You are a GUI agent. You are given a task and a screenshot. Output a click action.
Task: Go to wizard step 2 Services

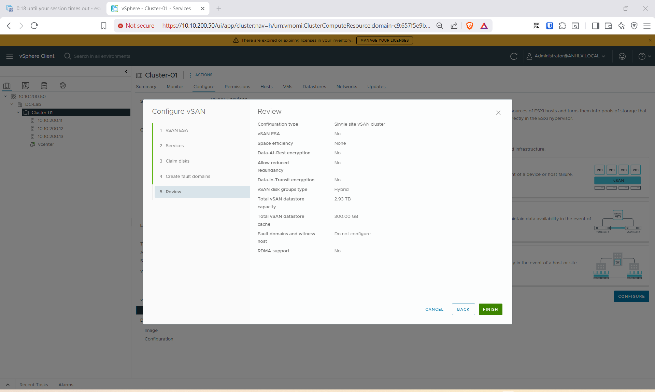tap(202, 145)
